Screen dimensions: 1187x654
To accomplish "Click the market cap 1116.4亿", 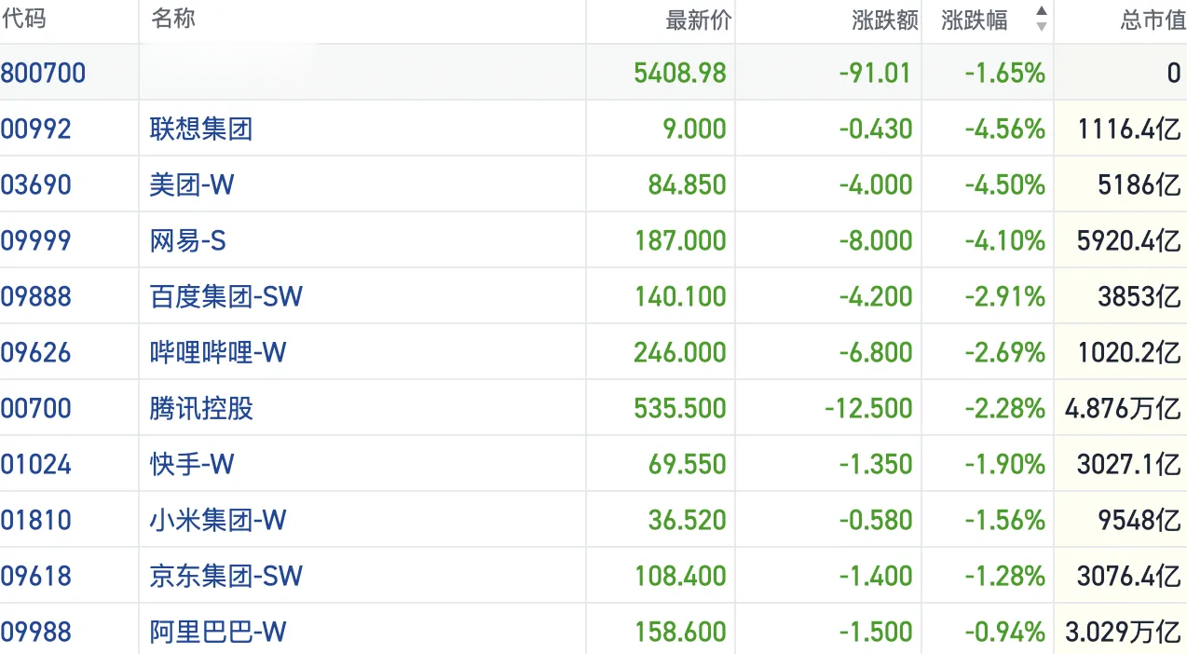I will tap(1129, 129).
